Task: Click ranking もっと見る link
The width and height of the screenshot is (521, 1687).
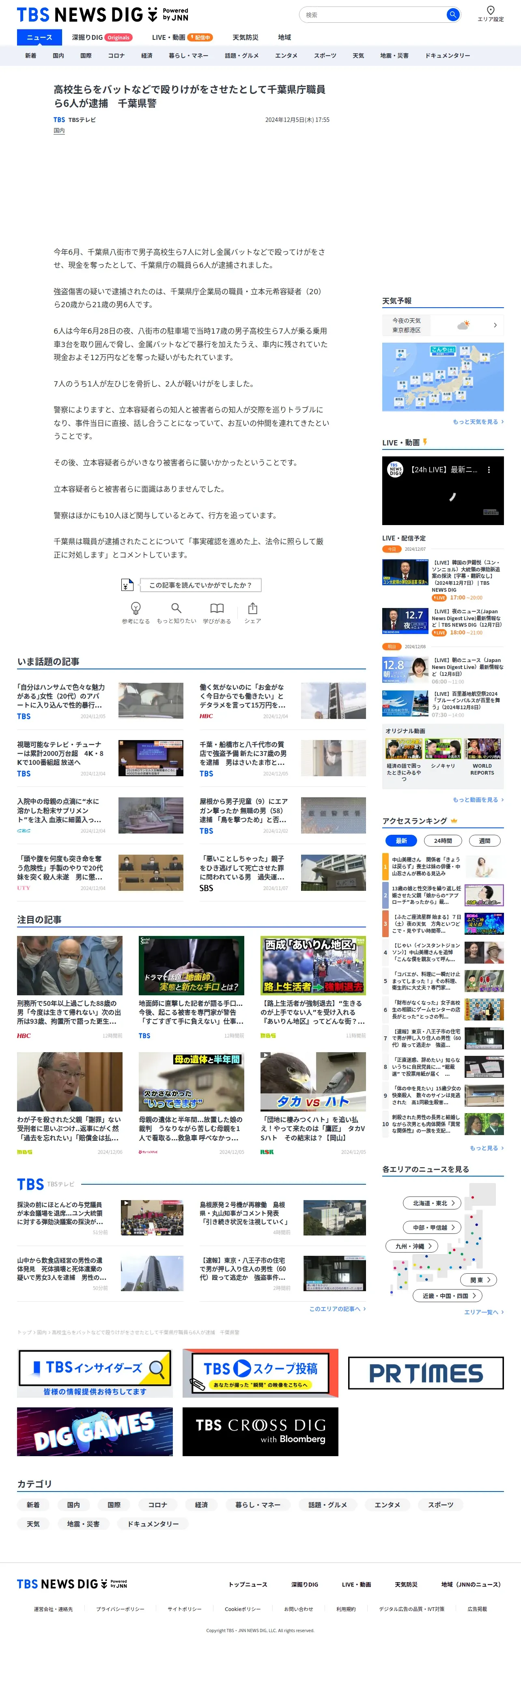Action: (487, 1148)
